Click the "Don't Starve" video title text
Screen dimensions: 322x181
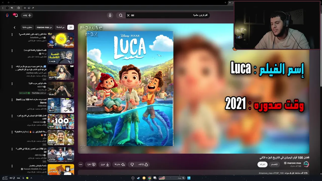pyautogui.click(x=31, y=101)
